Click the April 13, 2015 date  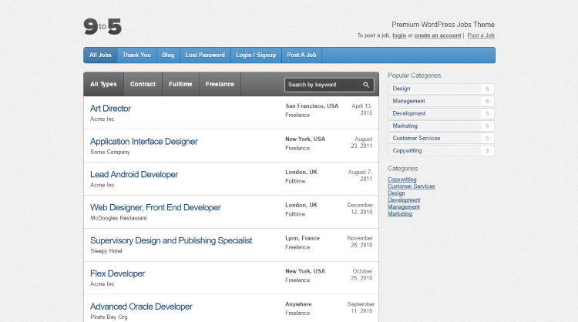coord(361,109)
